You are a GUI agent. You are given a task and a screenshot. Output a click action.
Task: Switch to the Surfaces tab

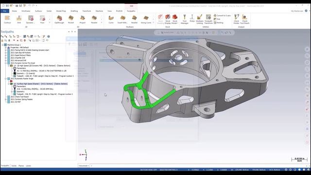[38, 11]
